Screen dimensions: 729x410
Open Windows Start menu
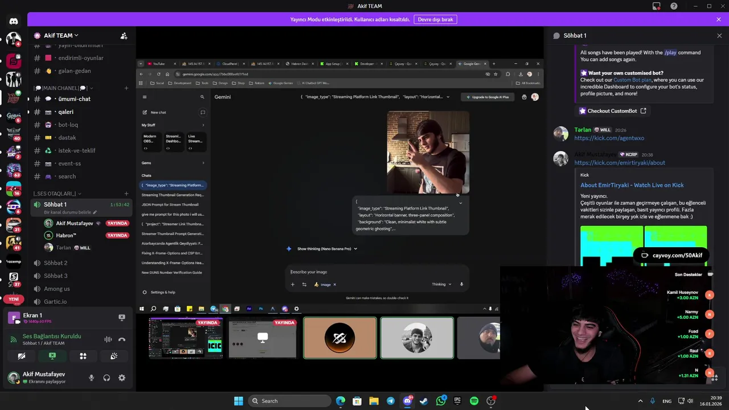click(239, 401)
